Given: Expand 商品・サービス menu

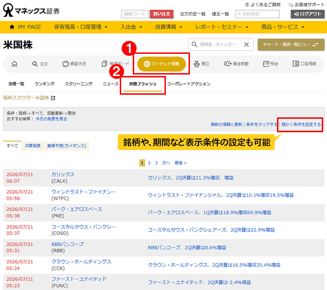Looking at the screenshot, I should click(283, 27).
